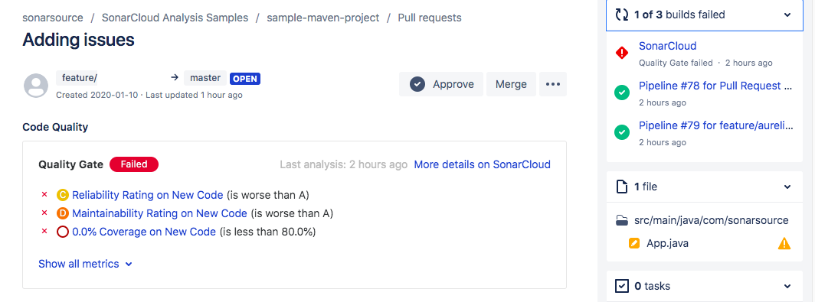Click the orange modified-file icon for App.java
The width and height of the screenshot is (815, 302).
click(x=633, y=243)
